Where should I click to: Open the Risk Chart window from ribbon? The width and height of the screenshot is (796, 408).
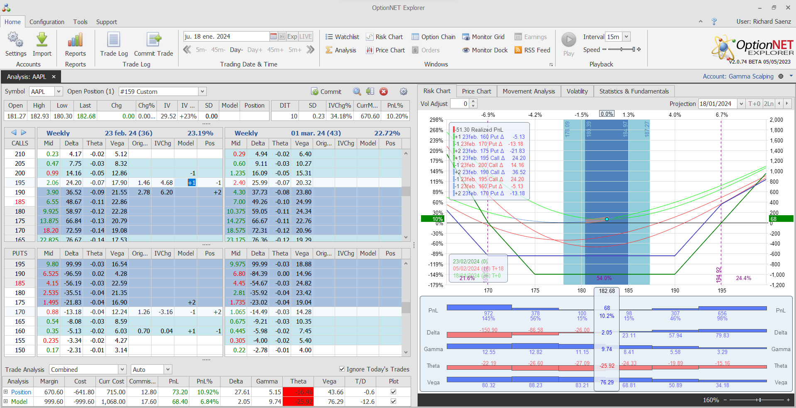coord(384,37)
